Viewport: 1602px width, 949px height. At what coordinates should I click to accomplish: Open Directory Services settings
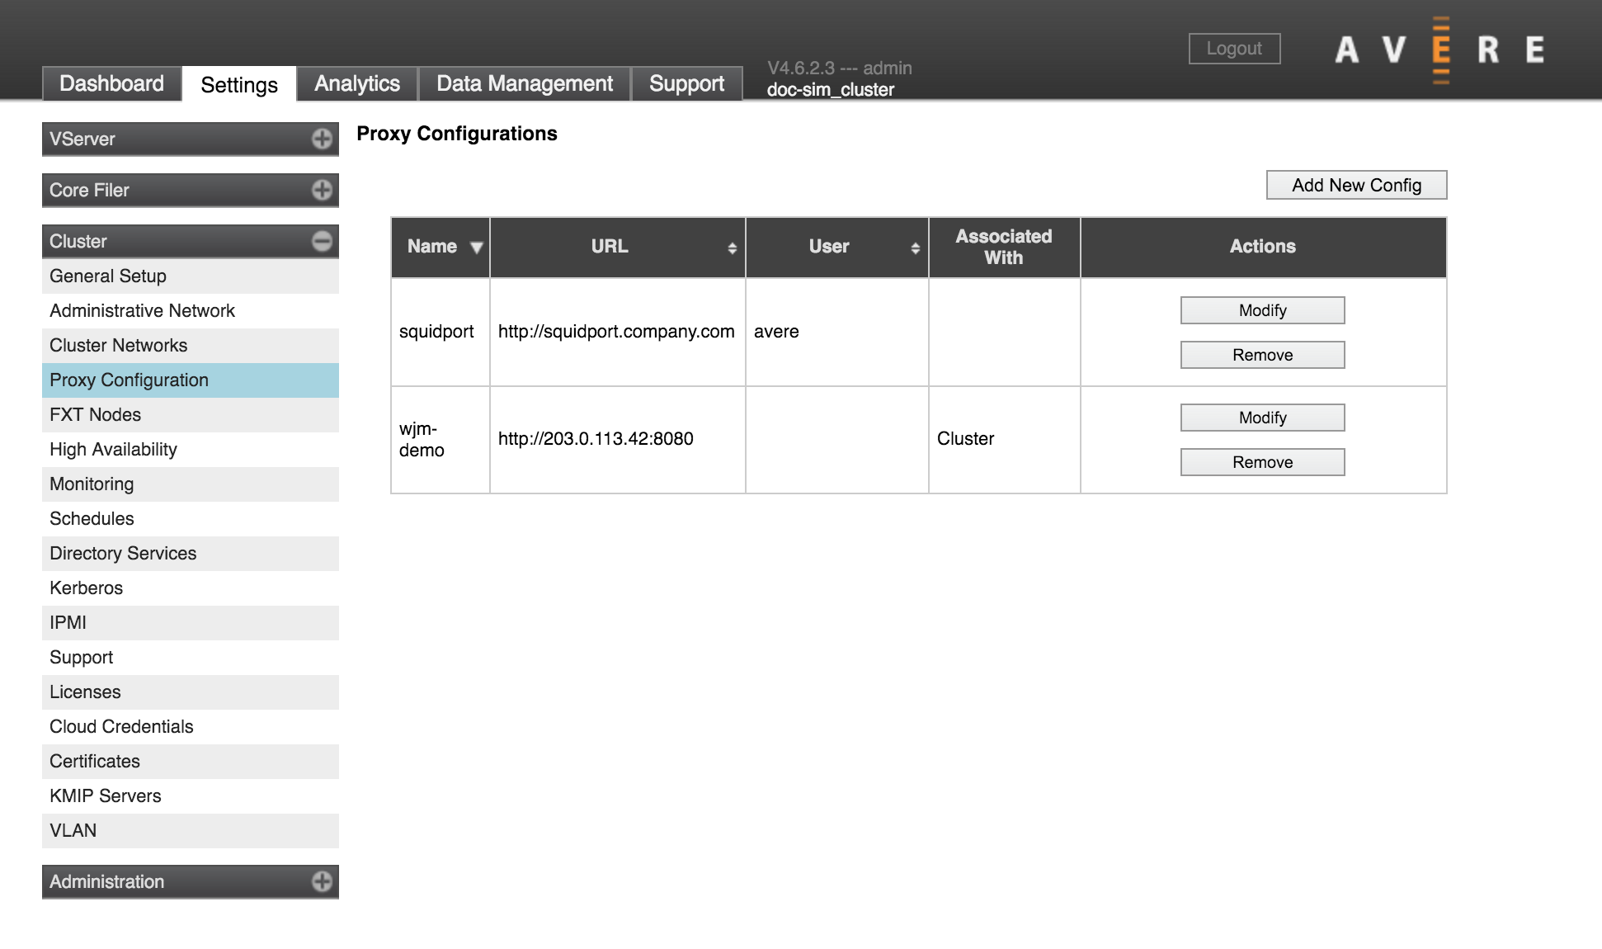click(191, 554)
